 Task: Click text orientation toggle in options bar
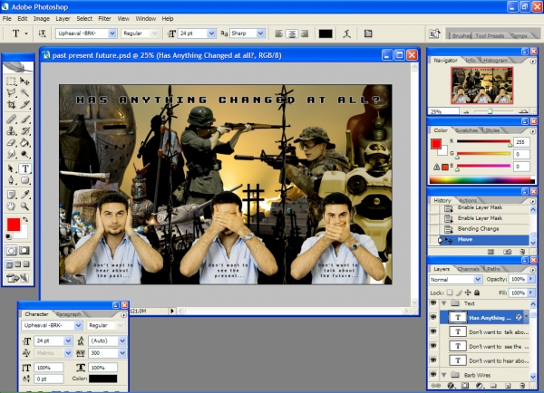point(43,34)
